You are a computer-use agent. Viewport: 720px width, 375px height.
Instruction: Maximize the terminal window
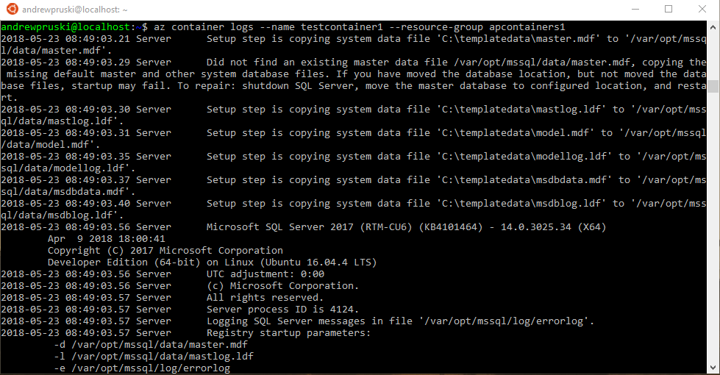[x=669, y=10]
